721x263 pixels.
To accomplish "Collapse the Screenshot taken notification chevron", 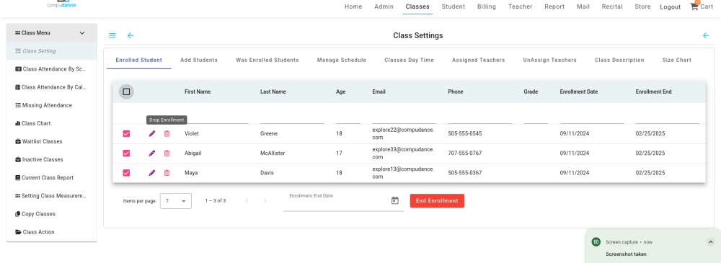I will pyautogui.click(x=710, y=242).
